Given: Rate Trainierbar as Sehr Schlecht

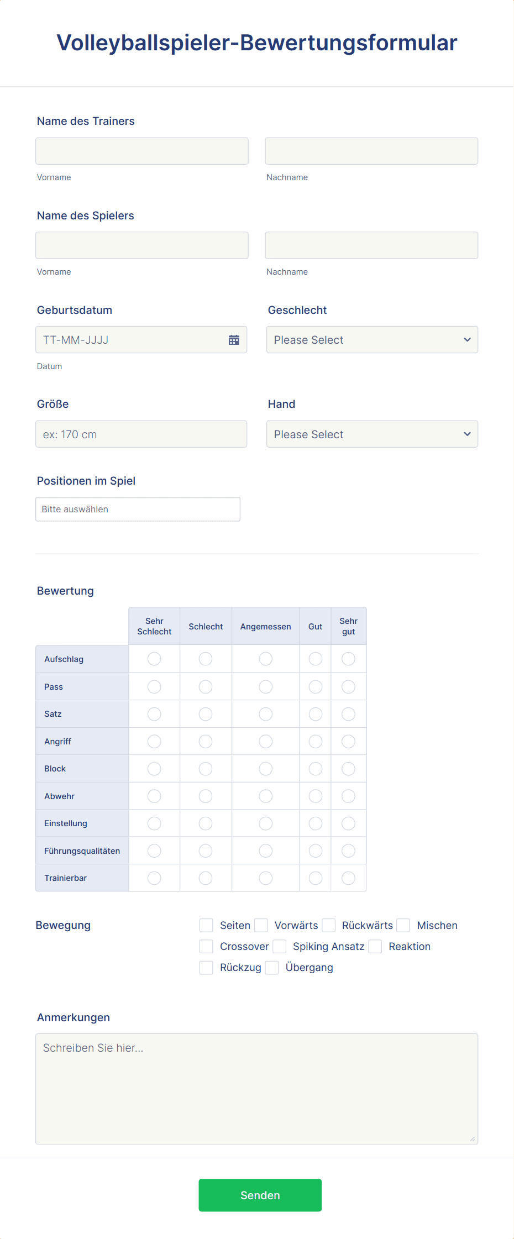Looking at the screenshot, I should pyautogui.click(x=154, y=878).
